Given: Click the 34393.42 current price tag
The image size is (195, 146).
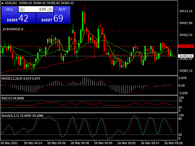Looking at the screenshot, I should pyautogui.click(x=186, y=56).
